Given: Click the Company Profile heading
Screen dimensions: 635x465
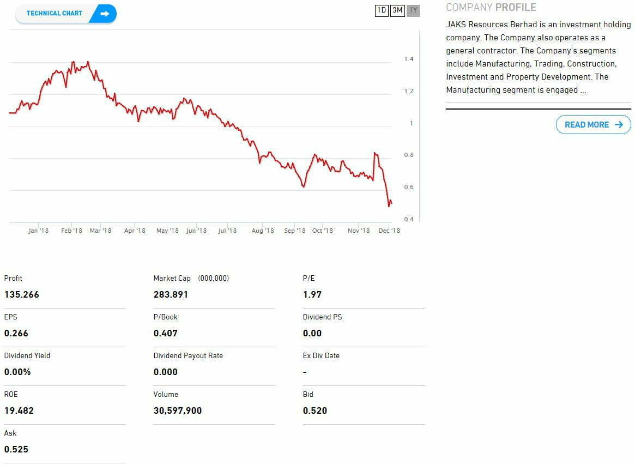Looking at the screenshot, I should [x=491, y=8].
